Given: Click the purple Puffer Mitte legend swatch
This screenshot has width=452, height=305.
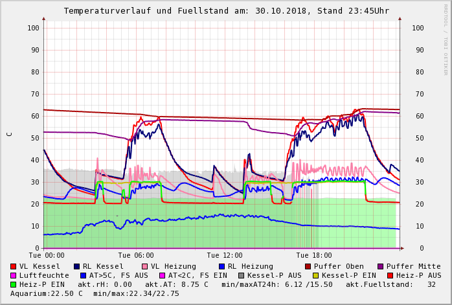Looking at the screenshot, I should (x=381, y=266).
